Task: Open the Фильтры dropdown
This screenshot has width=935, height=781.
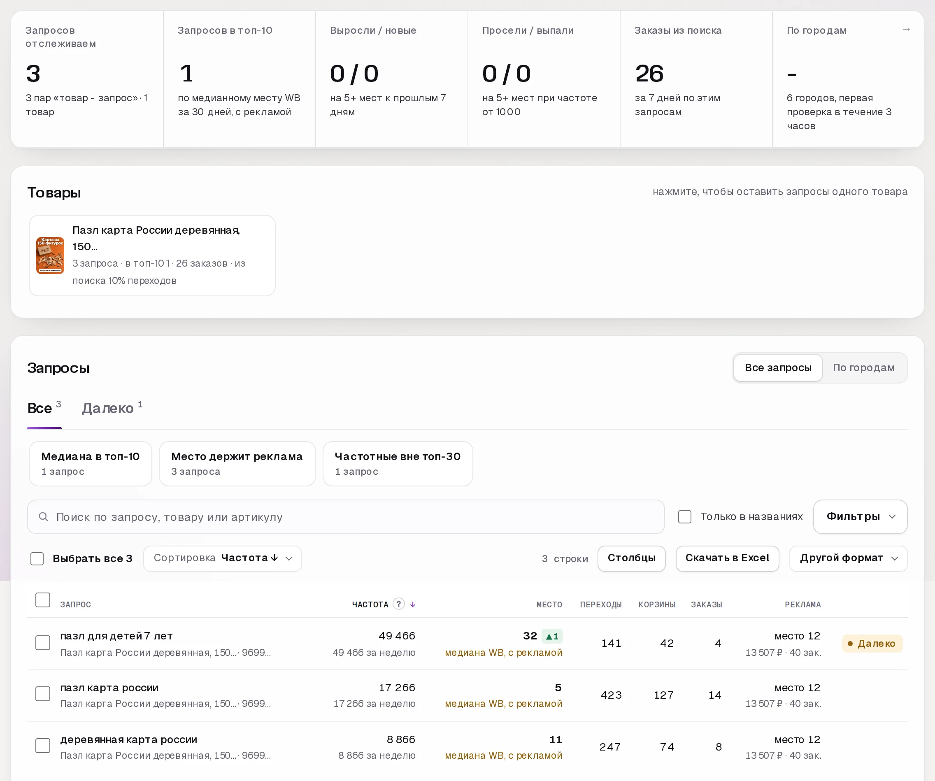Action: point(860,516)
